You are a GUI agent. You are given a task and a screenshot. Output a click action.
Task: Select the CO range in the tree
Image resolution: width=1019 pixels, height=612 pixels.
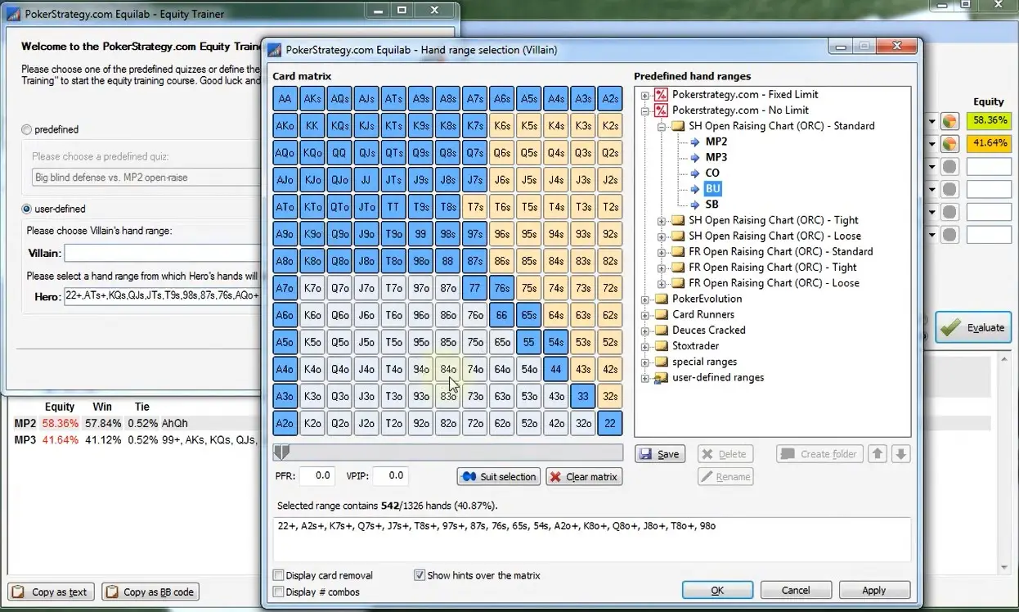[x=712, y=173]
